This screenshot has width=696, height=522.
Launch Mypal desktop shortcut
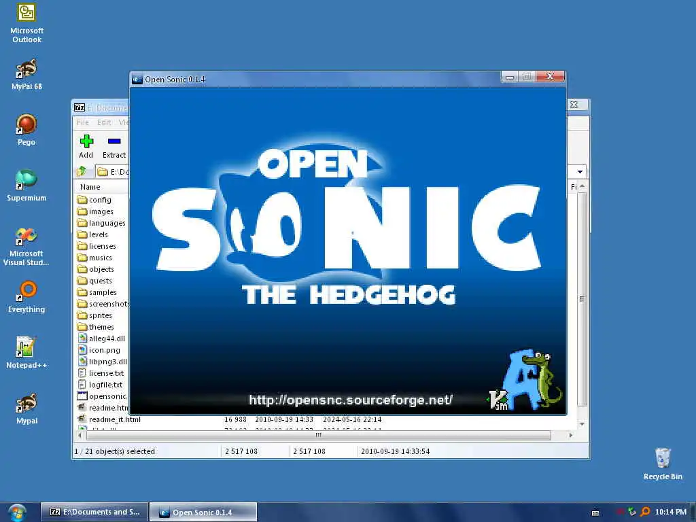(27, 408)
